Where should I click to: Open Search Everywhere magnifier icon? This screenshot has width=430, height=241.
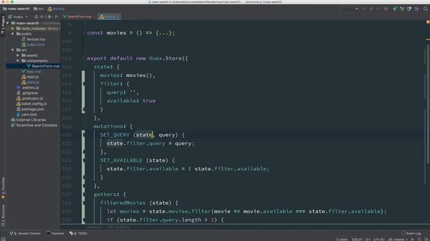(x=425, y=9)
